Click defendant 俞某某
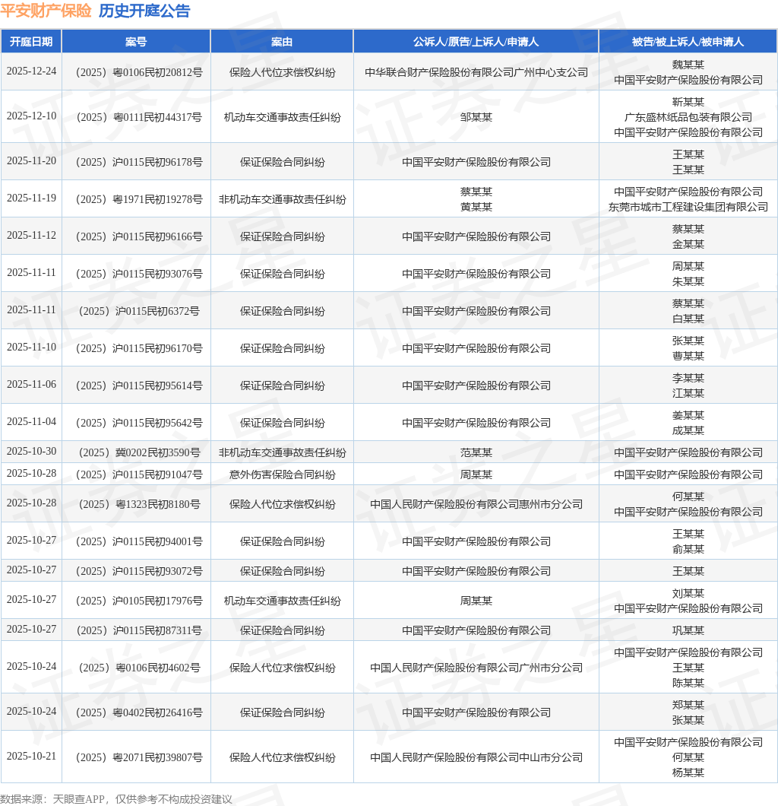Image resolution: width=778 pixels, height=806 pixels. 688,549
